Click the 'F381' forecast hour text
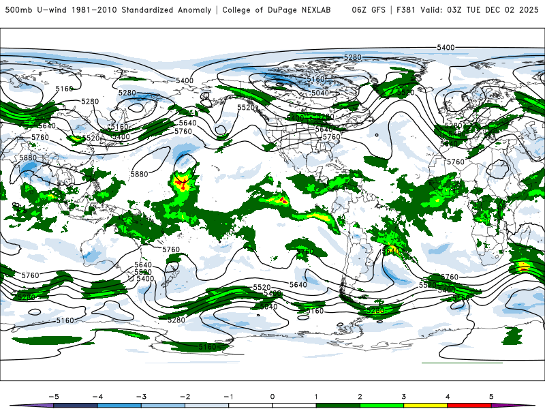The width and height of the screenshot is (545, 409). [406, 10]
